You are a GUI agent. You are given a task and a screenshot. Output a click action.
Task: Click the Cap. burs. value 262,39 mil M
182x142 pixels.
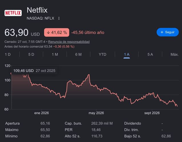[102, 123]
